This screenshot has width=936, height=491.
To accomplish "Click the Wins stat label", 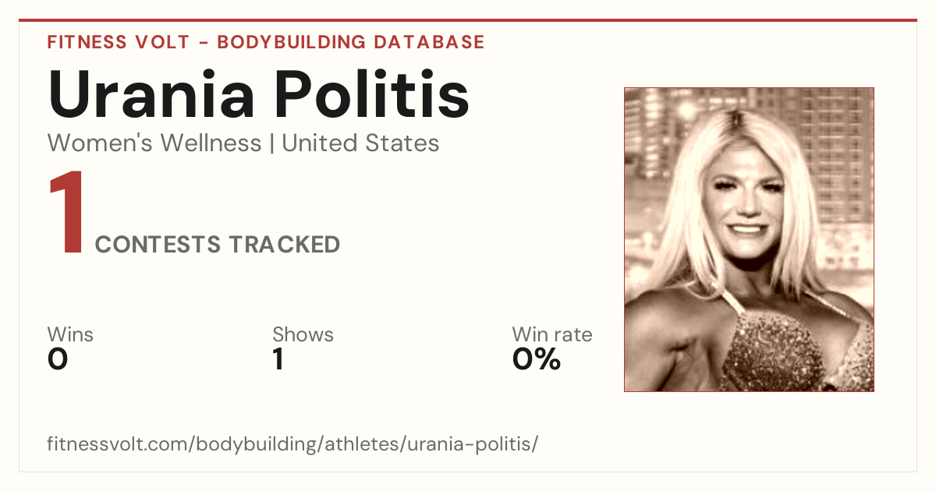I will tap(70, 335).
